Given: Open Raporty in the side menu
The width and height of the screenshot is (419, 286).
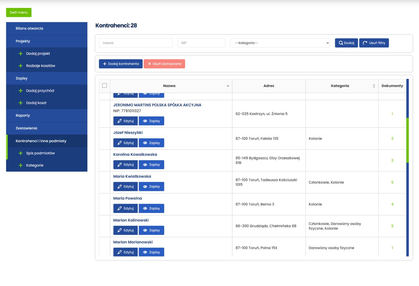Looking at the screenshot, I should (x=23, y=115).
